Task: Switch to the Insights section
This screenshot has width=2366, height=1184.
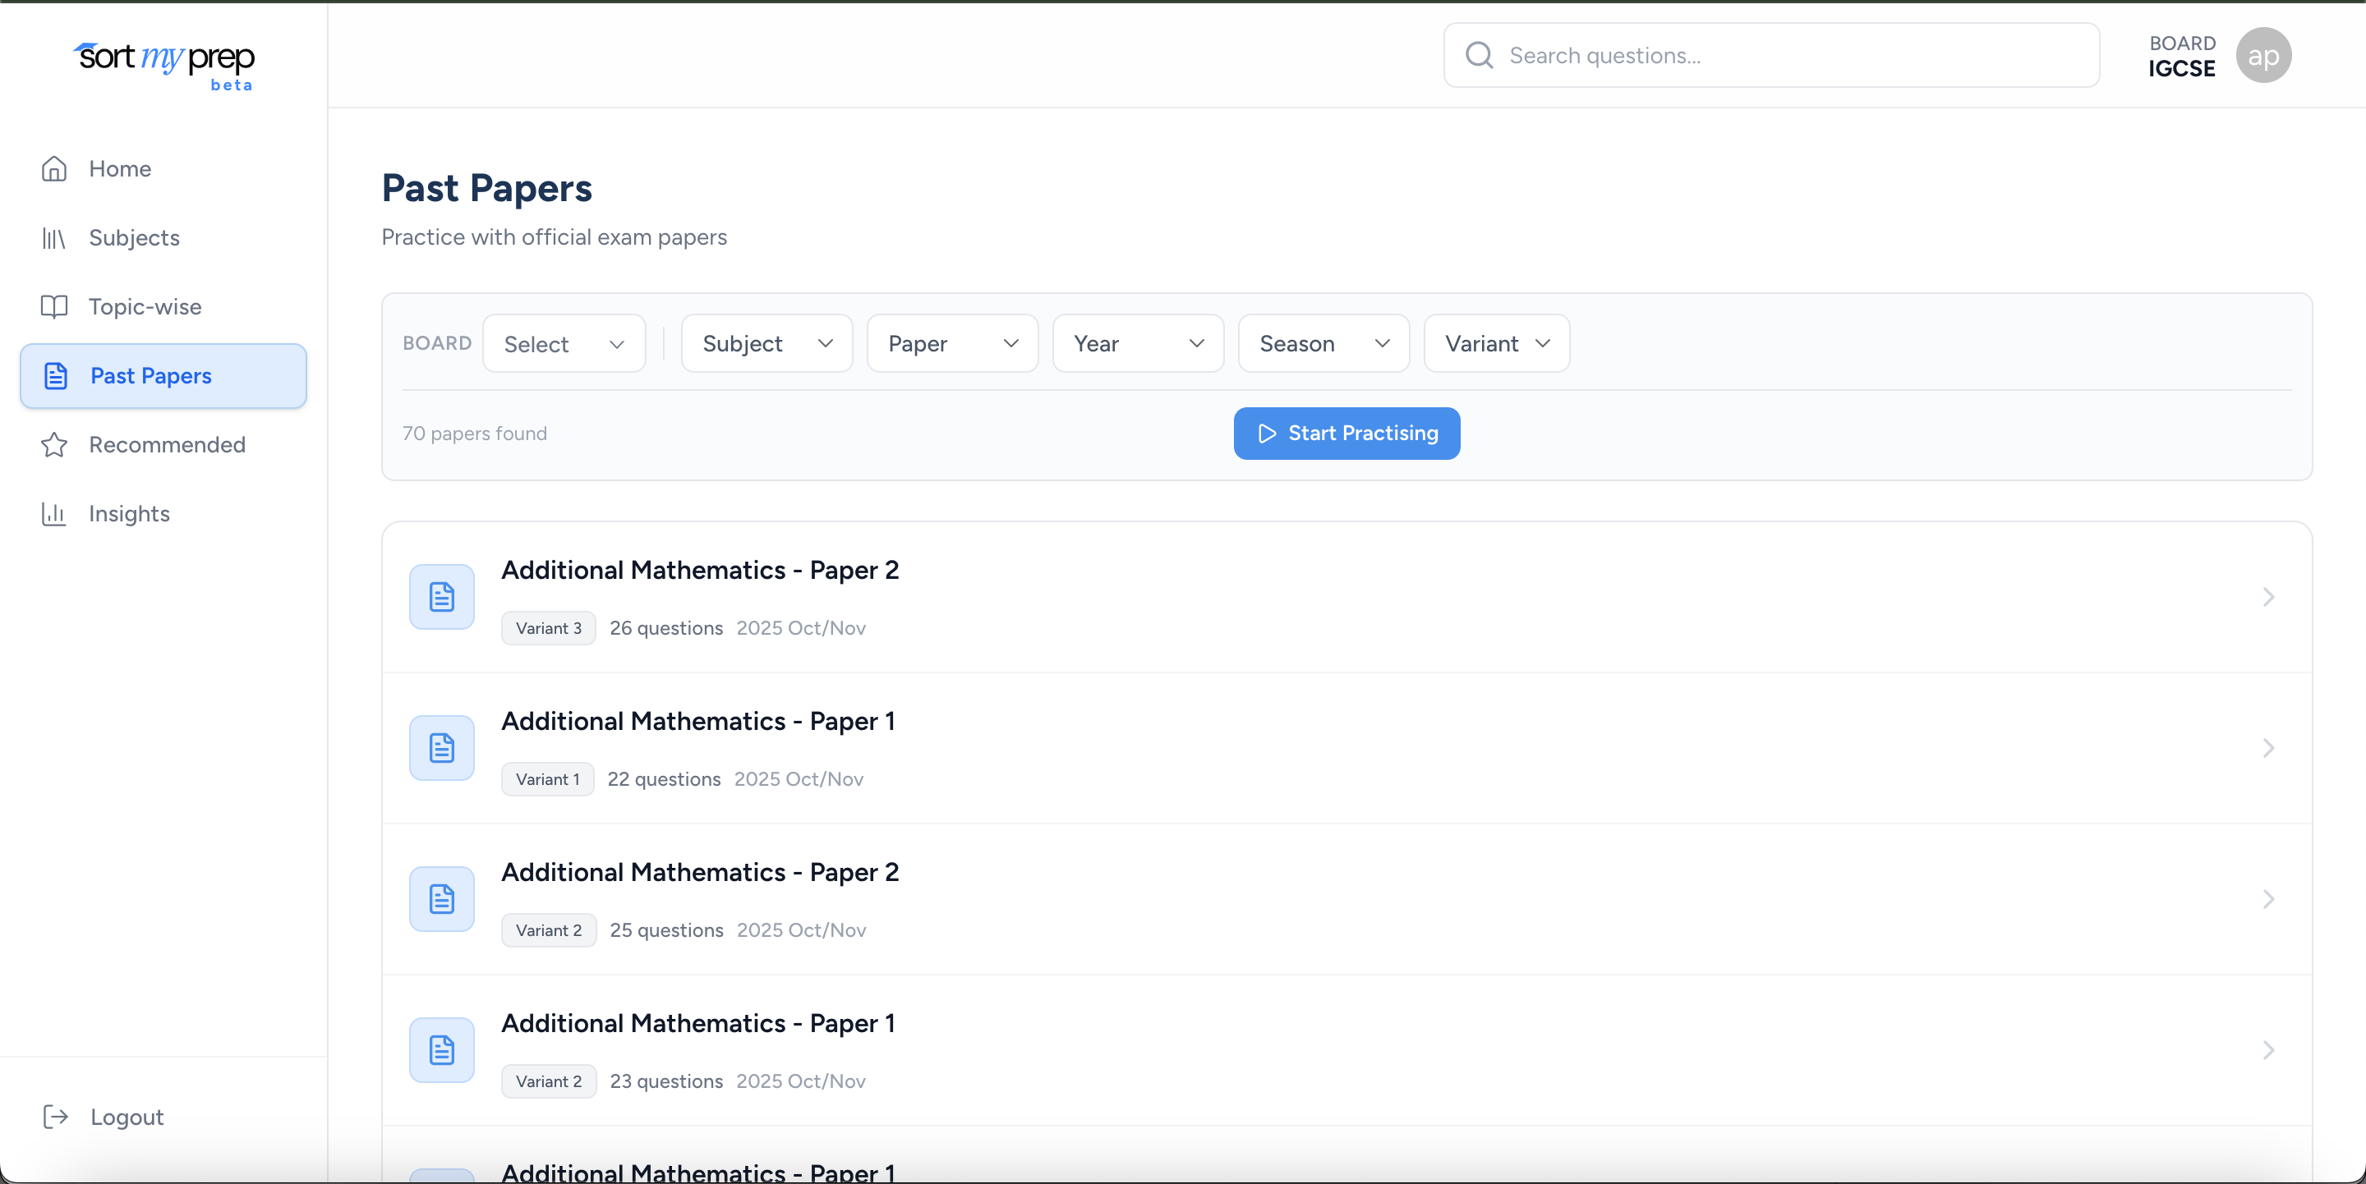Action: coord(131,513)
